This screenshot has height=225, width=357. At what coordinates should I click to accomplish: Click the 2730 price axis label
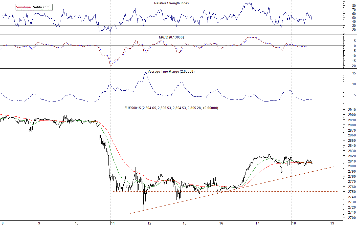tap(352, 202)
